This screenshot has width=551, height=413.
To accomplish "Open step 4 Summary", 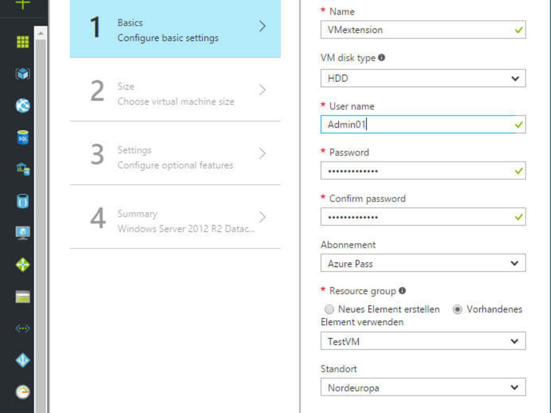I will point(175,220).
